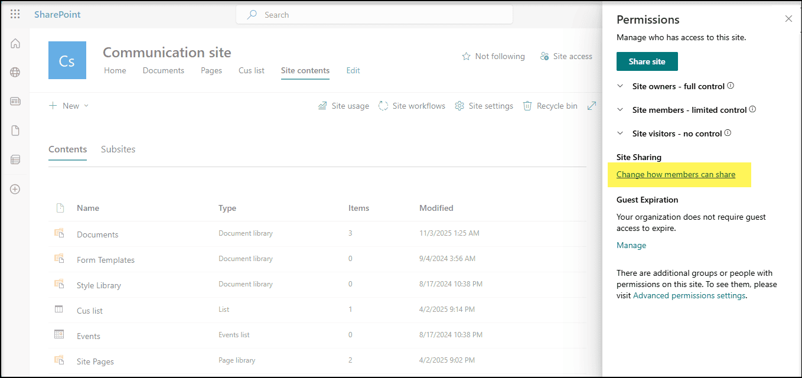Open the Recycle bin trash icon

tap(527, 105)
